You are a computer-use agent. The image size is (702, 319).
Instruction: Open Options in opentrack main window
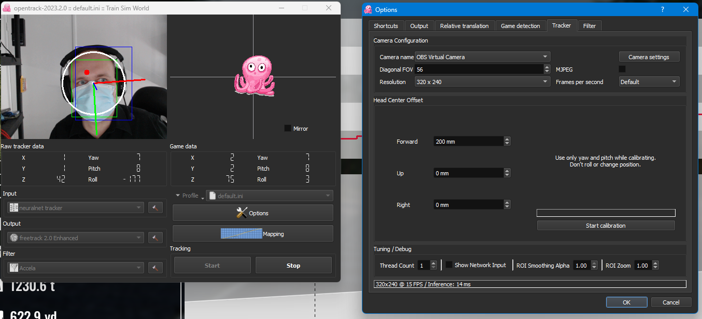pos(253,213)
